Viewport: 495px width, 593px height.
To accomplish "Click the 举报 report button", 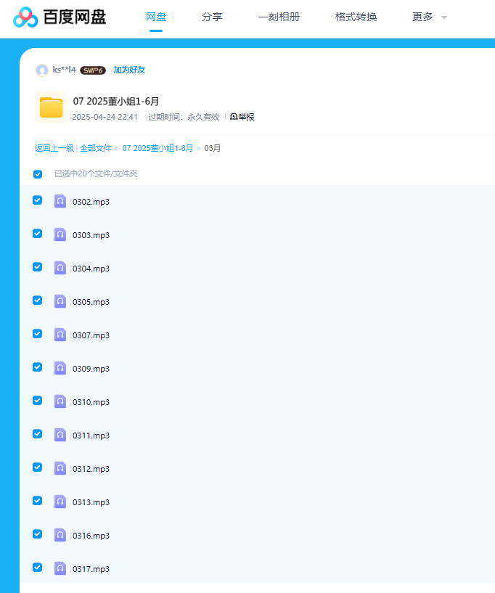I will [x=242, y=117].
